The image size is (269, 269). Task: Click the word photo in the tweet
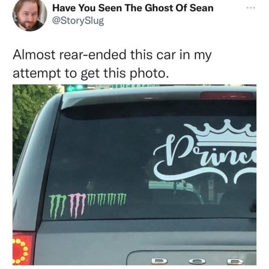tap(149, 73)
